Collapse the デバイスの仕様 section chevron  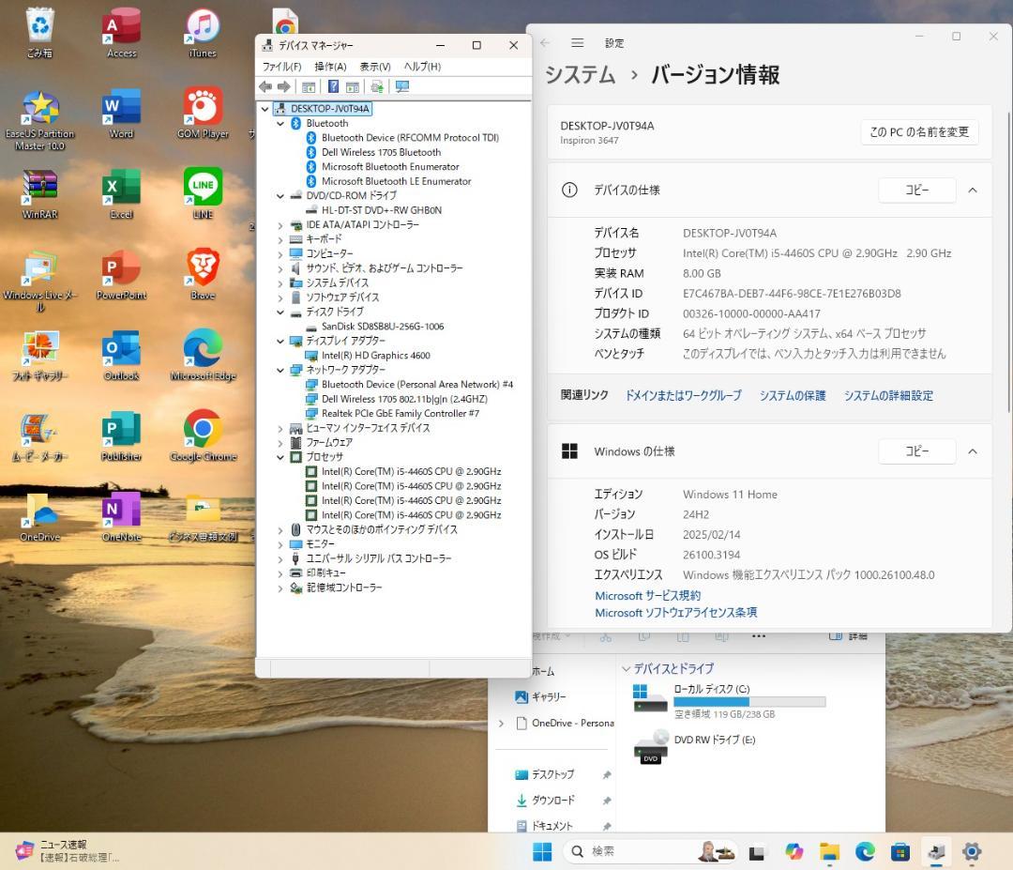973,190
